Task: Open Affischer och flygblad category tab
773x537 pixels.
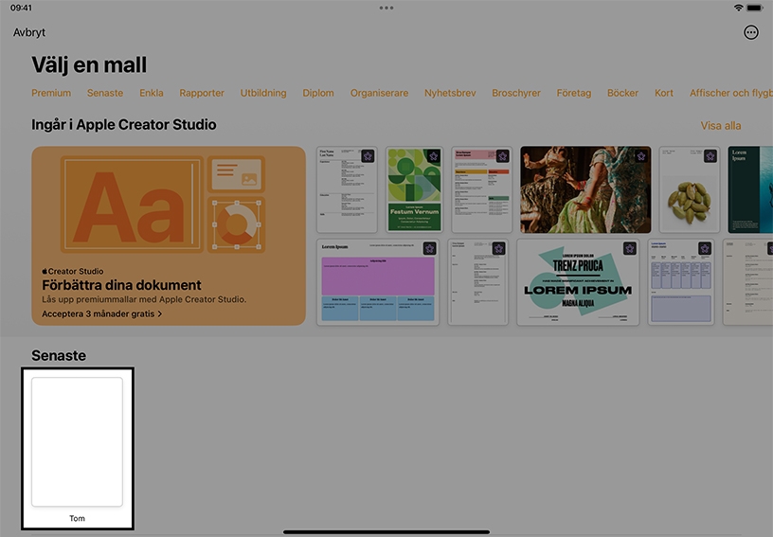Action: point(731,93)
